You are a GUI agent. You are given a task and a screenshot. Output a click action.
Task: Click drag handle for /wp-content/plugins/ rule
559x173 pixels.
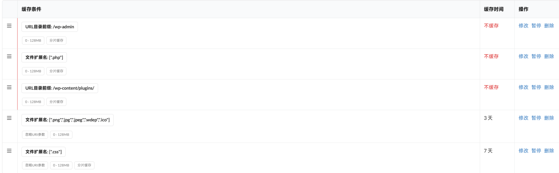pyautogui.click(x=9, y=87)
